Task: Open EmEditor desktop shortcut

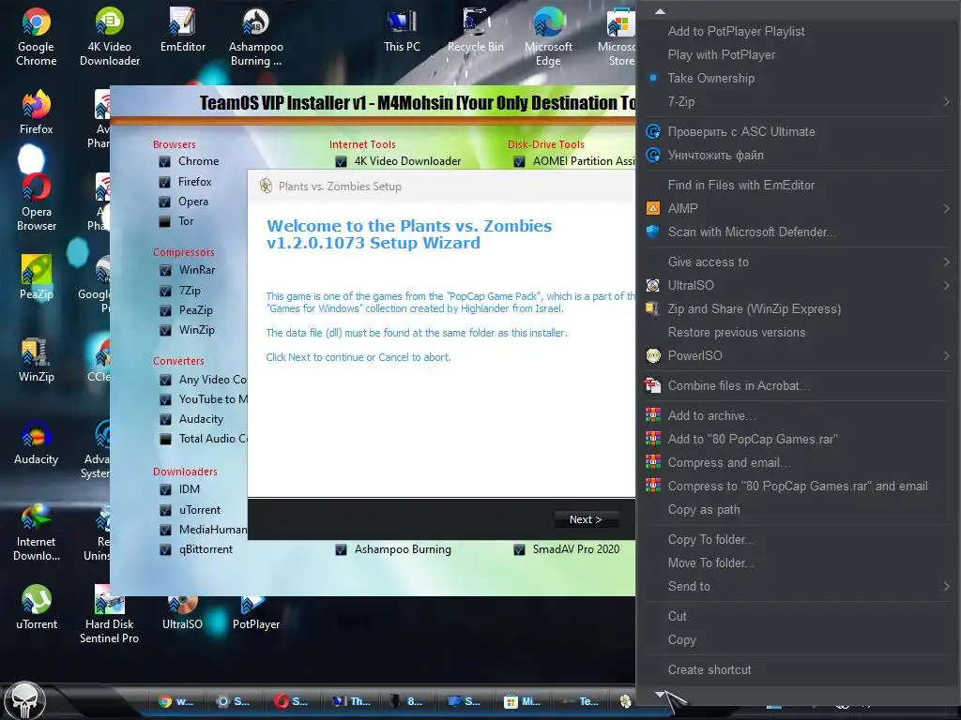Action: 183,31
